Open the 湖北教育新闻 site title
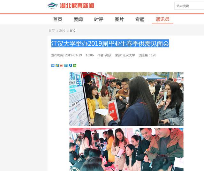204x171 pixels. point(77,6)
